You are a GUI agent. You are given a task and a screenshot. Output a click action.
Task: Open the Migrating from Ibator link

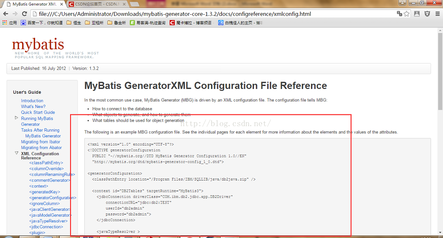click(x=40, y=142)
